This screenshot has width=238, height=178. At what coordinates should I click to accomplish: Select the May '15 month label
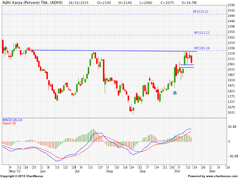15,171
